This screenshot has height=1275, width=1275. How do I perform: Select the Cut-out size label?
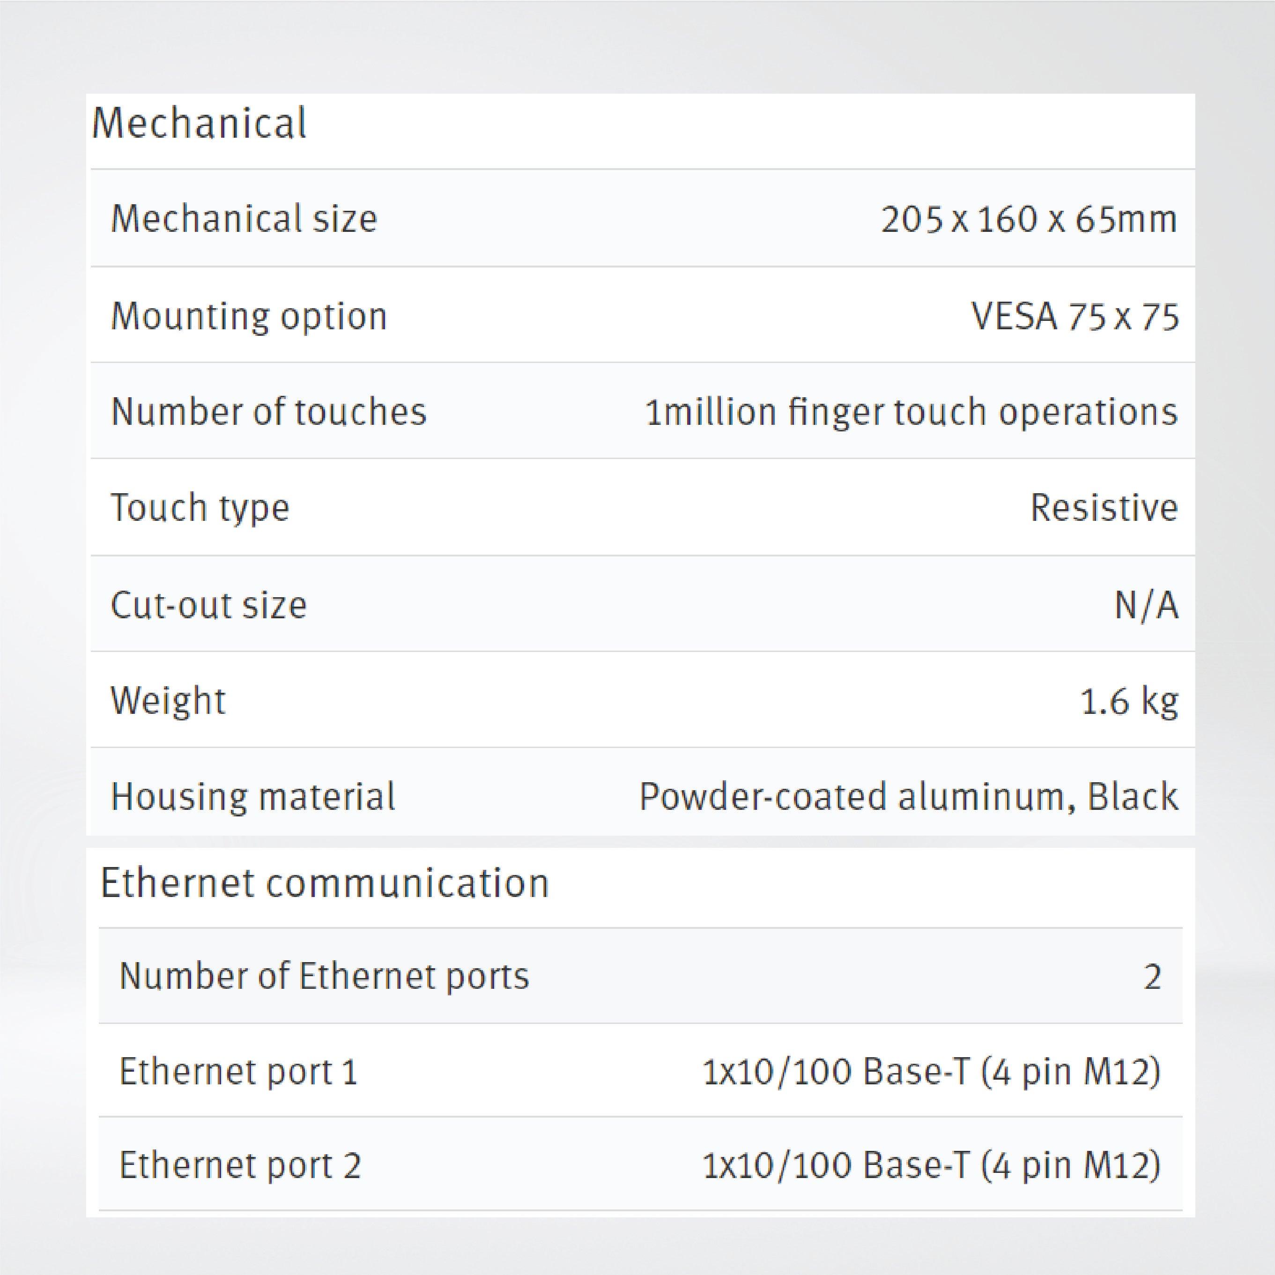tap(208, 605)
